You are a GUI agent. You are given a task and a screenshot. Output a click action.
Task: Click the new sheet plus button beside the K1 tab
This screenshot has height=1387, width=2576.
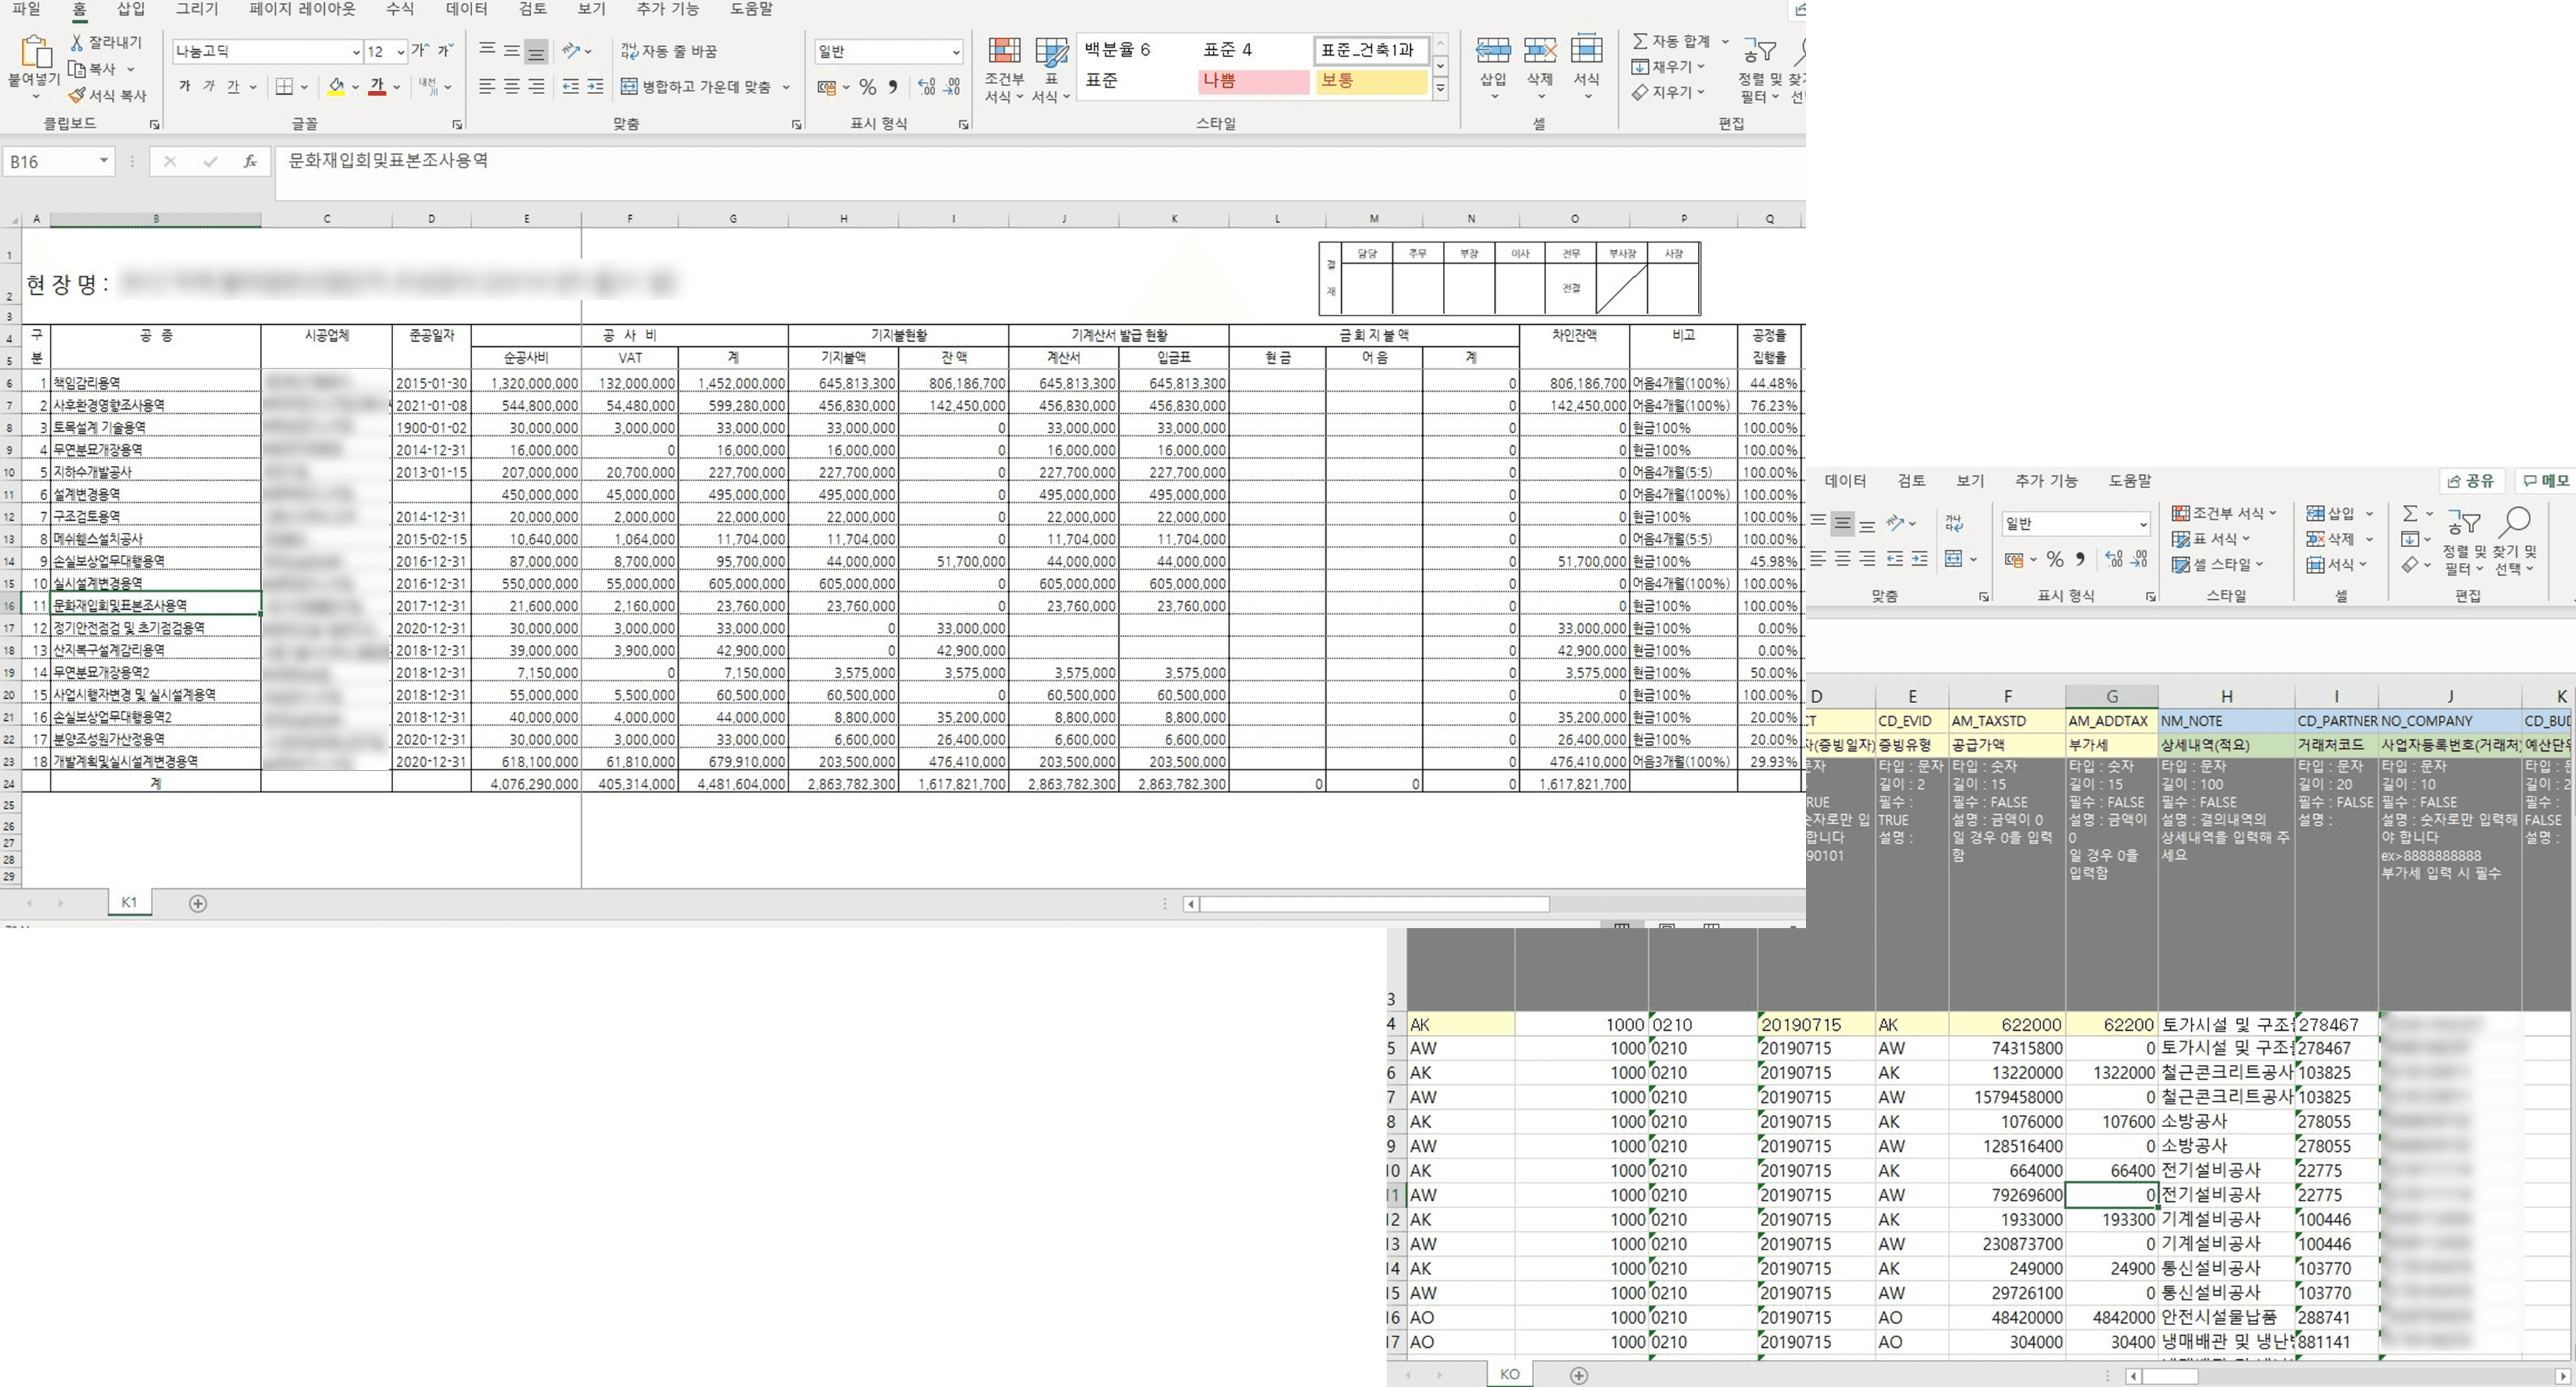[198, 904]
